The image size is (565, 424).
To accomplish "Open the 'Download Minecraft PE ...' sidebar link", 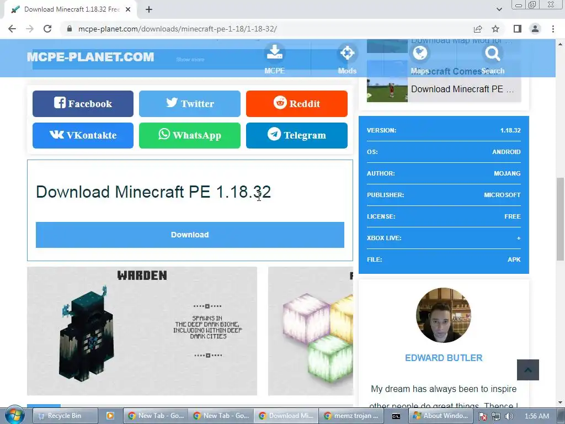I will 462,89.
